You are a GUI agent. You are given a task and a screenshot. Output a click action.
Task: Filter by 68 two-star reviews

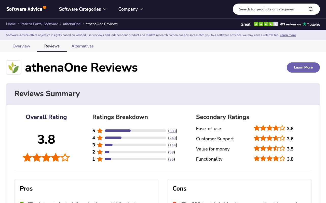click(172, 152)
